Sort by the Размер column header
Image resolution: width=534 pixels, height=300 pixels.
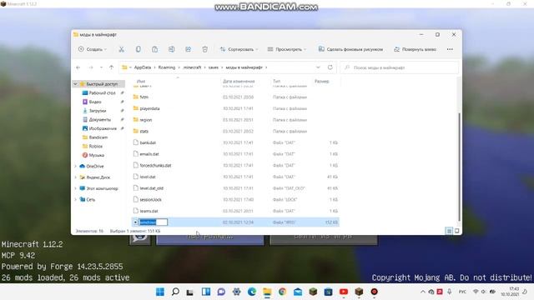tap(322, 82)
